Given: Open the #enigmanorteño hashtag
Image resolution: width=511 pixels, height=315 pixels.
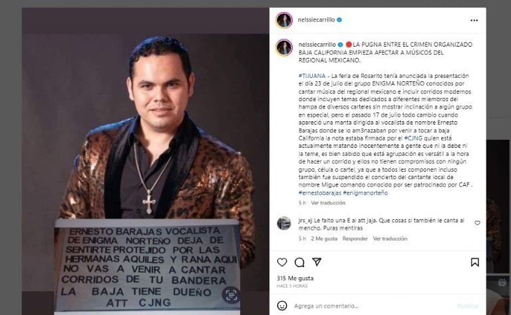Looking at the screenshot, I should click(x=365, y=192).
